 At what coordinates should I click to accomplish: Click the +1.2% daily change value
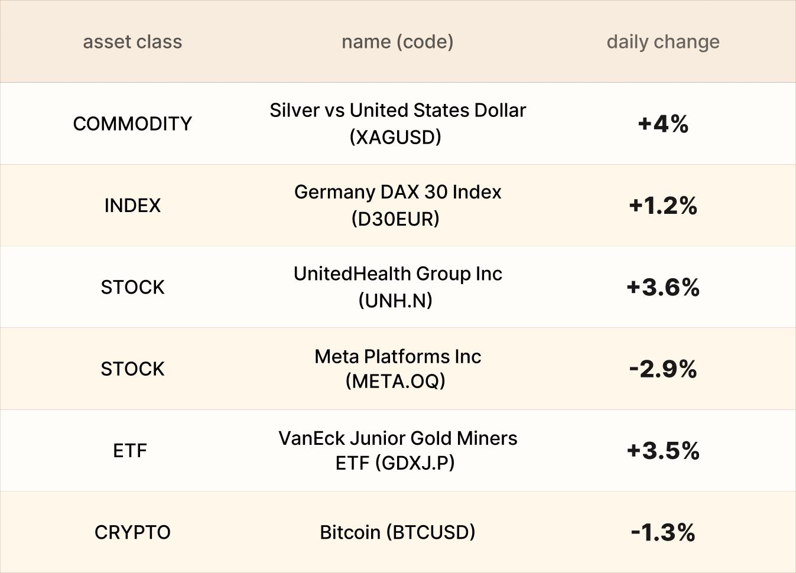point(663,206)
